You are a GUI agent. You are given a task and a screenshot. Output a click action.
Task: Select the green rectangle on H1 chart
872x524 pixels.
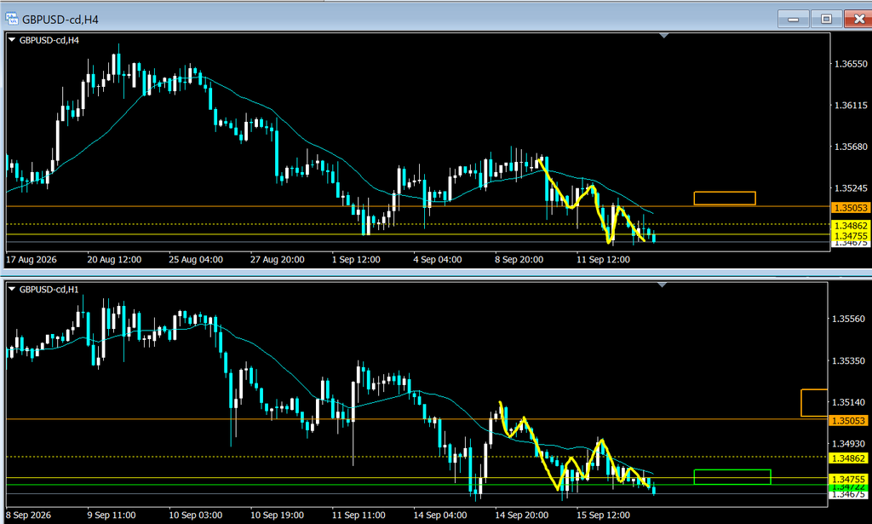(x=732, y=477)
